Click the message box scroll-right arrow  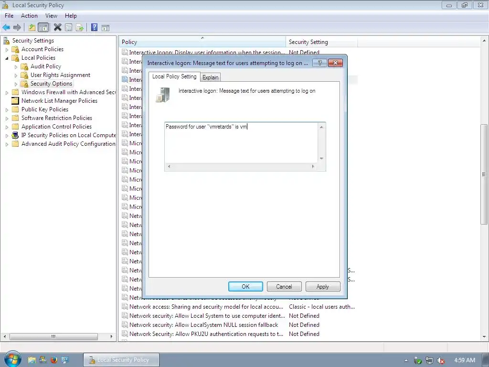[x=313, y=167]
